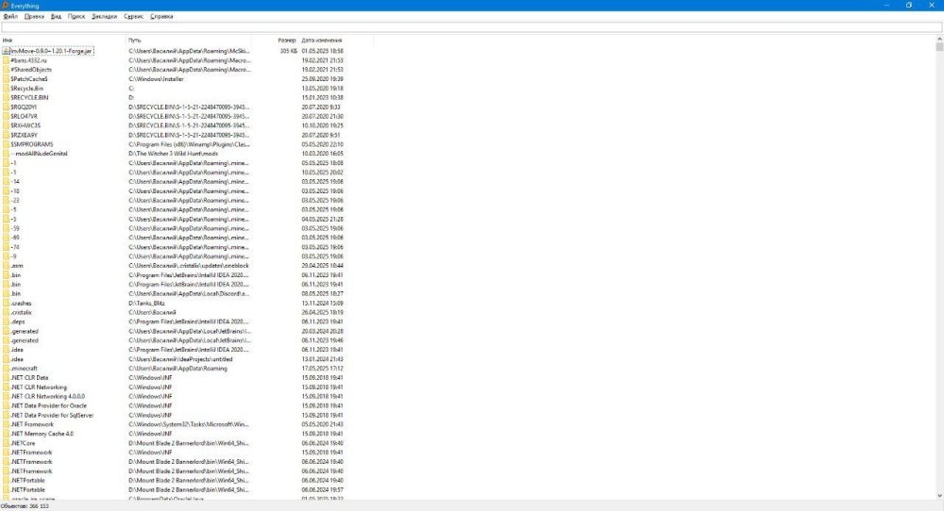Select .NET Data Provider for SqlServer
The height and width of the screenshot is (511, 944).
coord(52,416)
